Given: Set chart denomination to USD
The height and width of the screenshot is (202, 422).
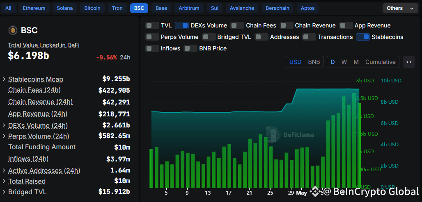Looking at the screenshot, I should [x=295, y=62].
